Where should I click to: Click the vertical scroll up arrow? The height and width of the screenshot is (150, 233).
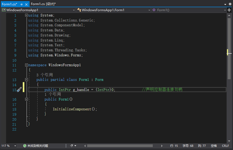[229, 15]
